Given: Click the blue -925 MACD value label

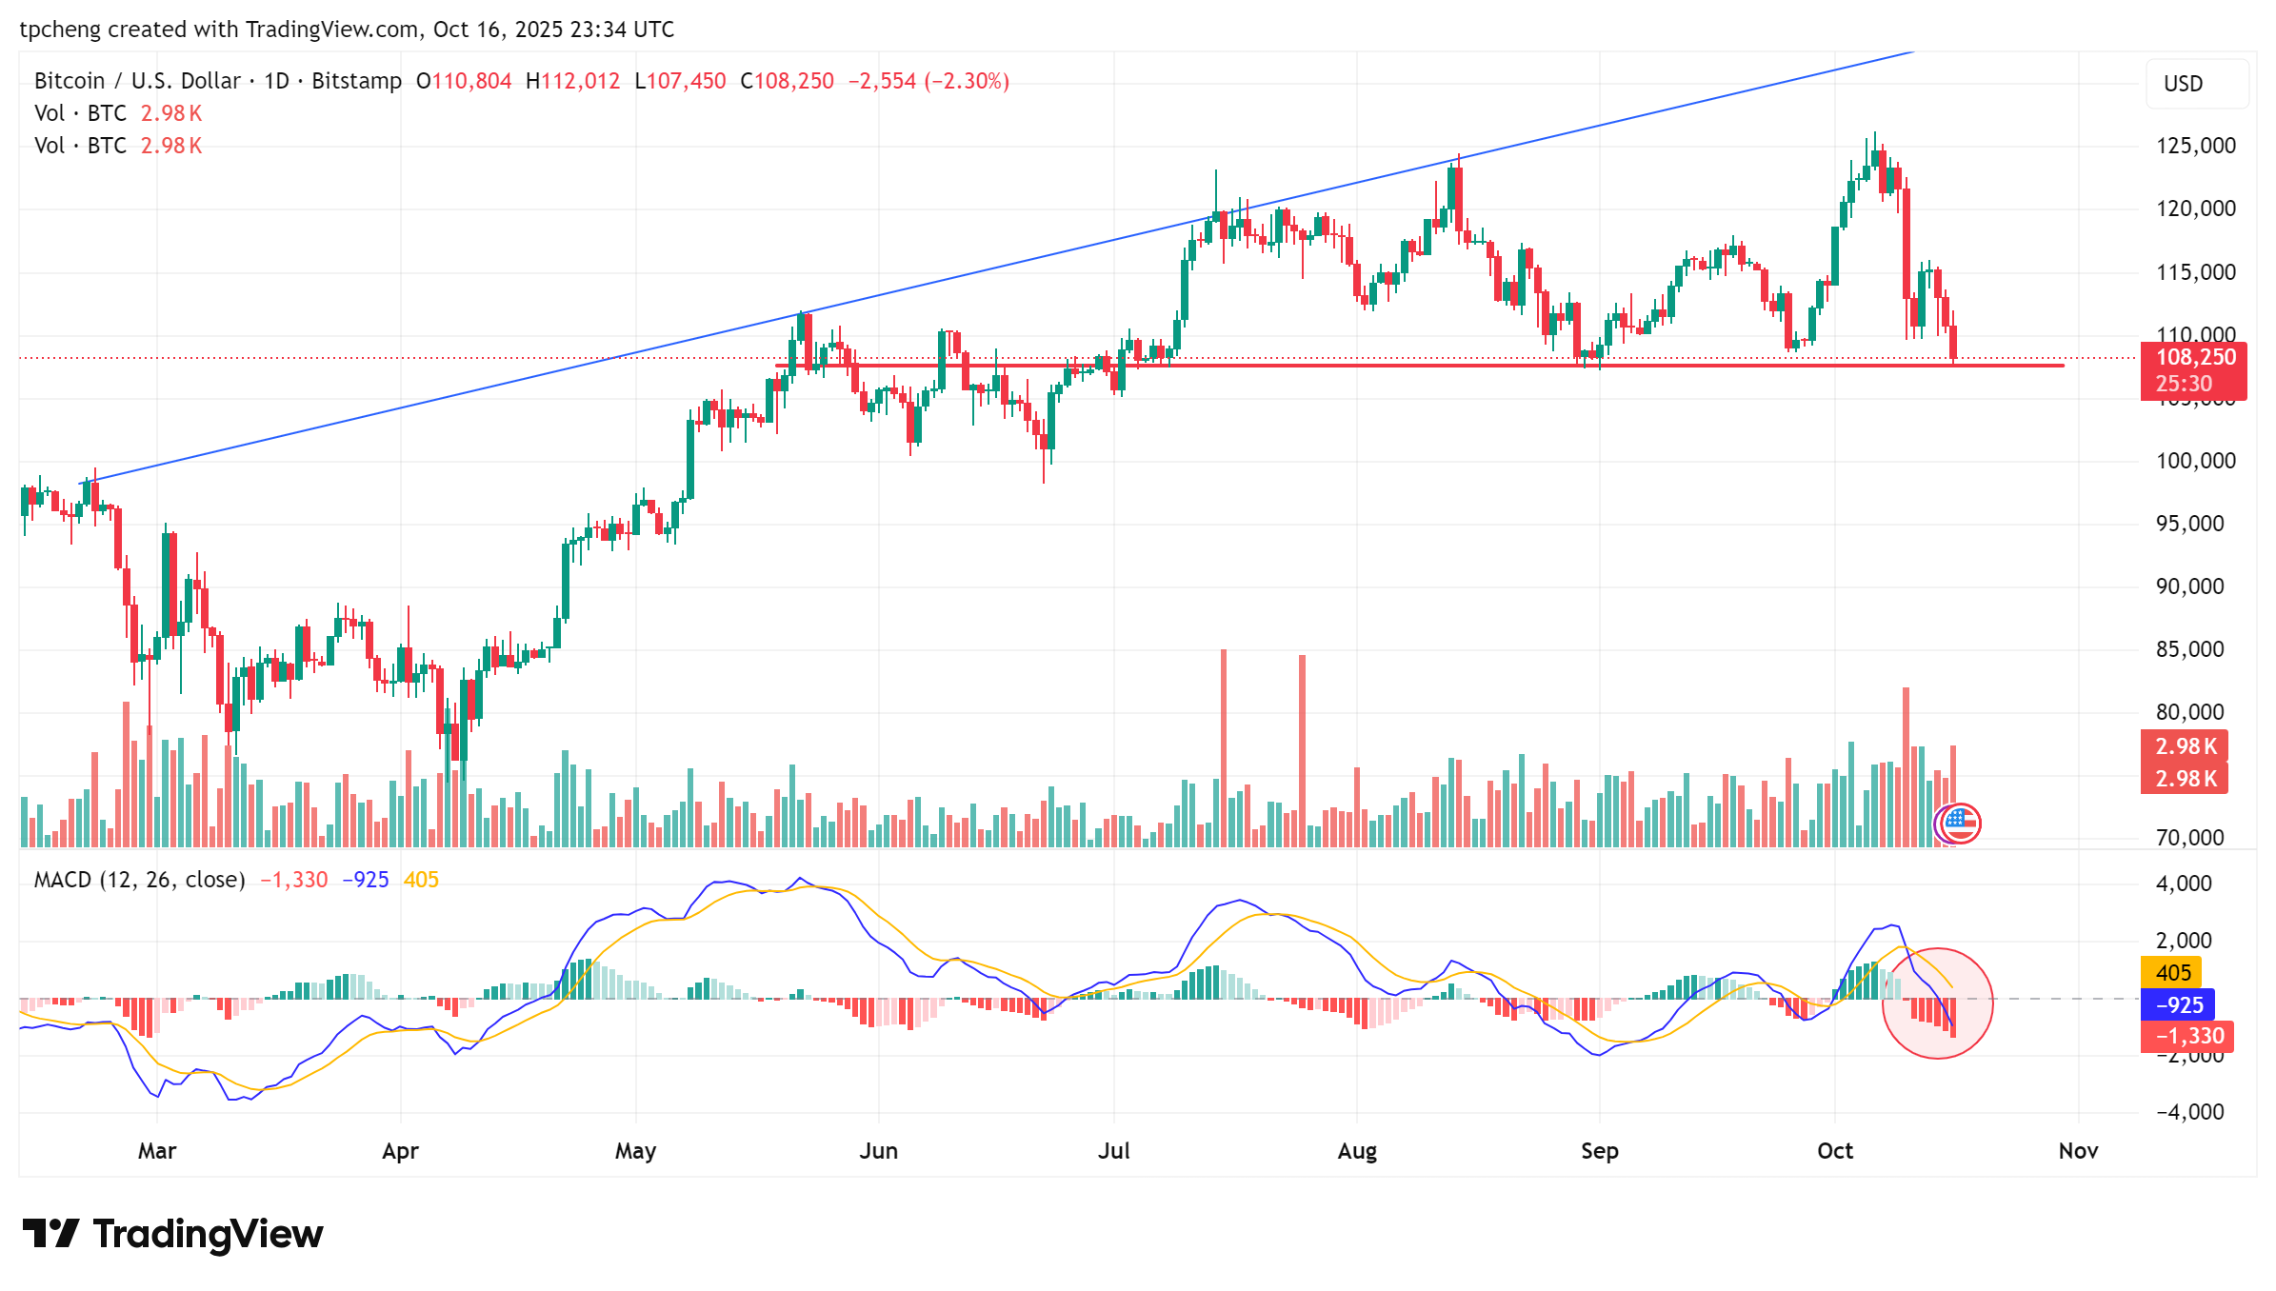Looking at the screenshot, I should [2178, 1005].
